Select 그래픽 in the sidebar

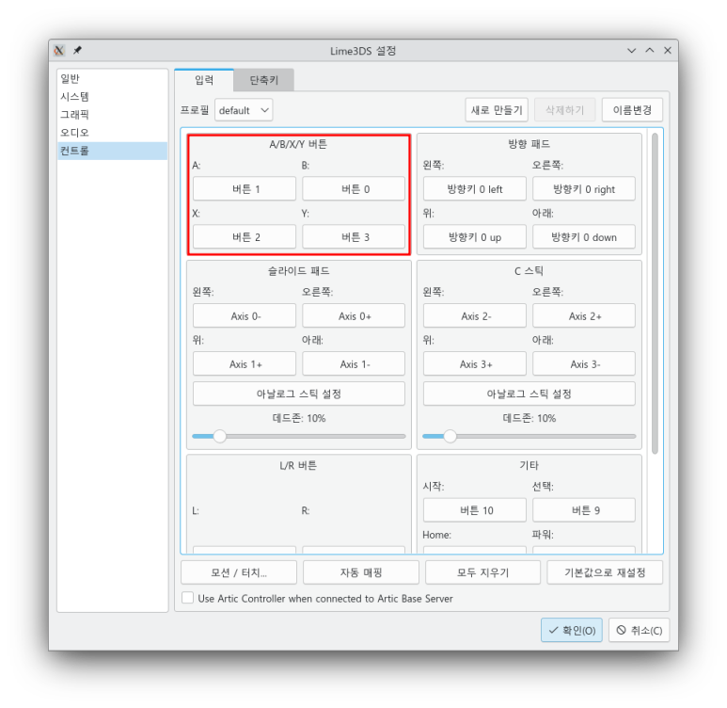coord(112,115)
